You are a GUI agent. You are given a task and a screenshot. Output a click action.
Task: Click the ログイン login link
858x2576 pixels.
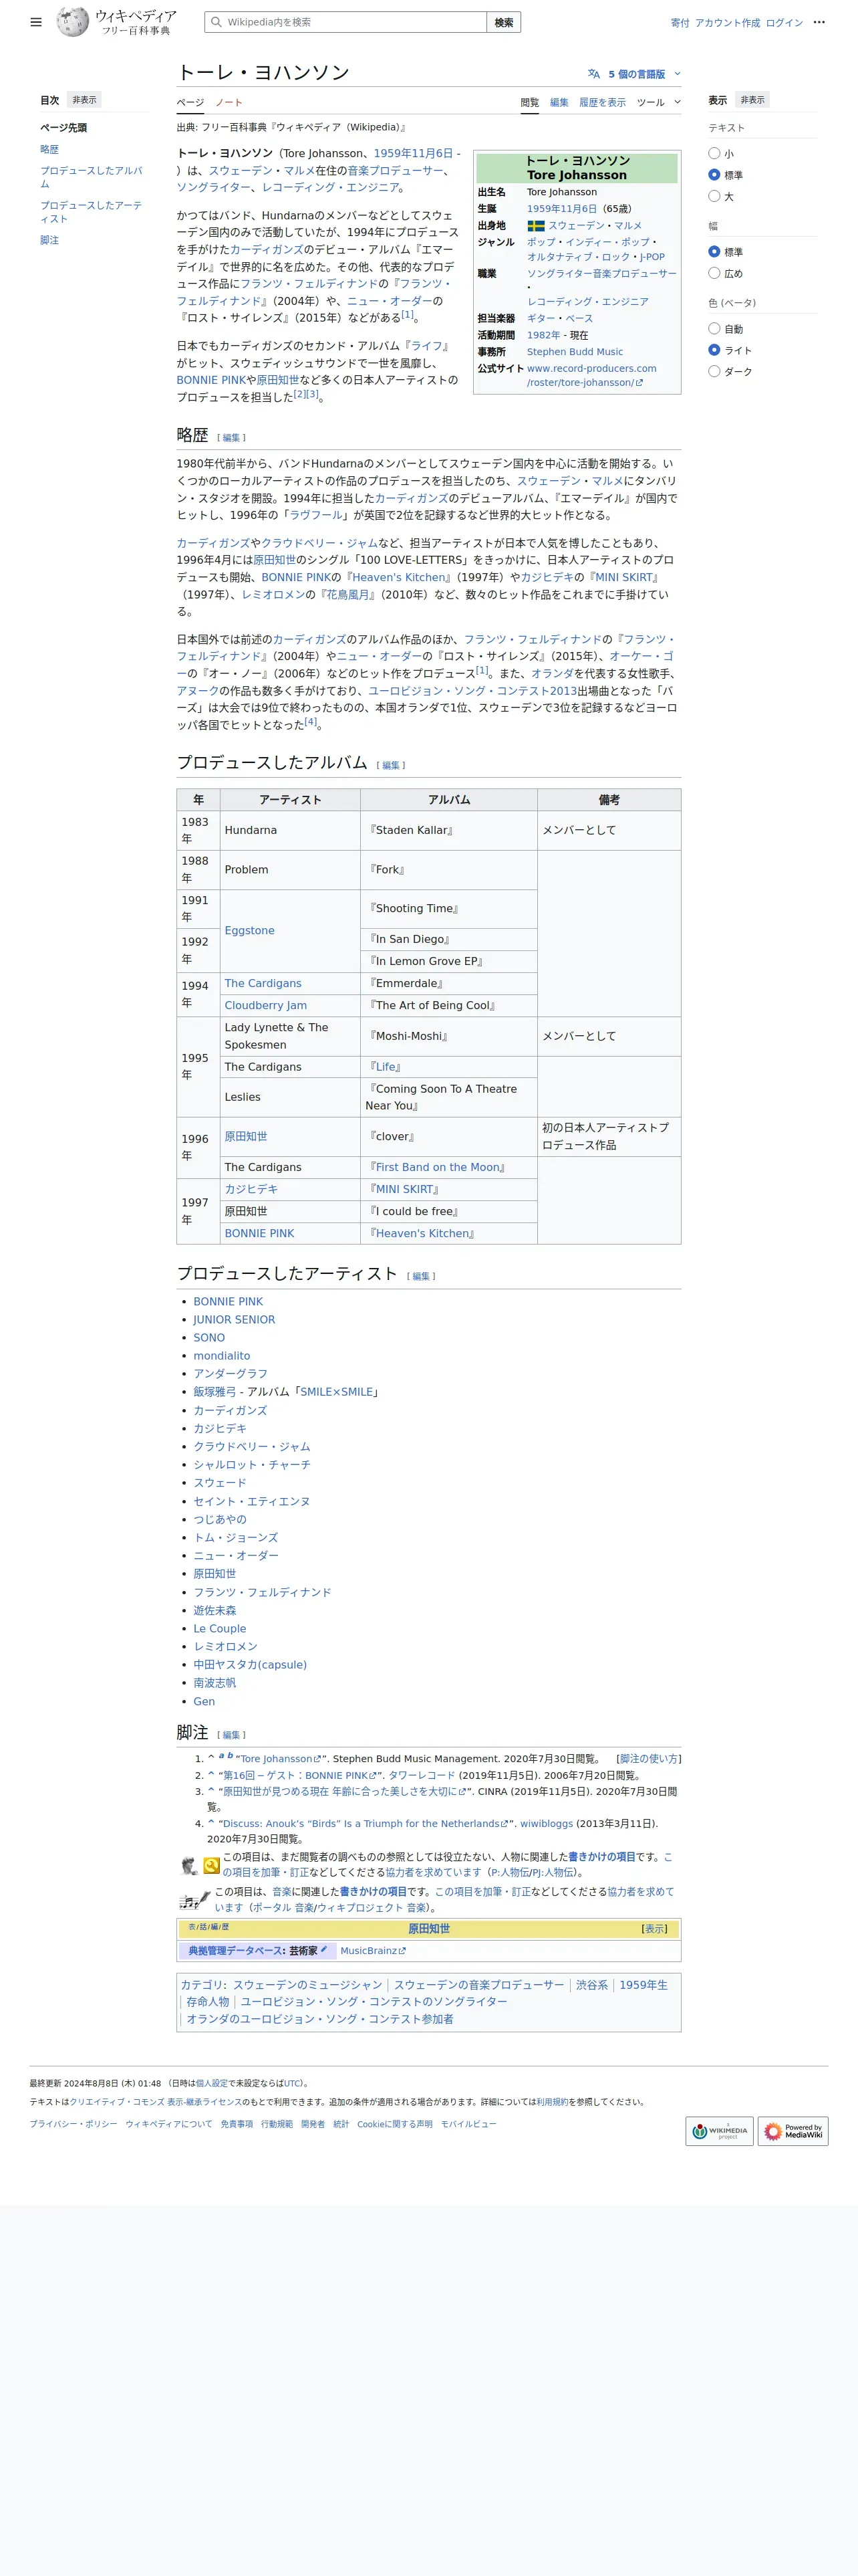(x=784, y=22)
